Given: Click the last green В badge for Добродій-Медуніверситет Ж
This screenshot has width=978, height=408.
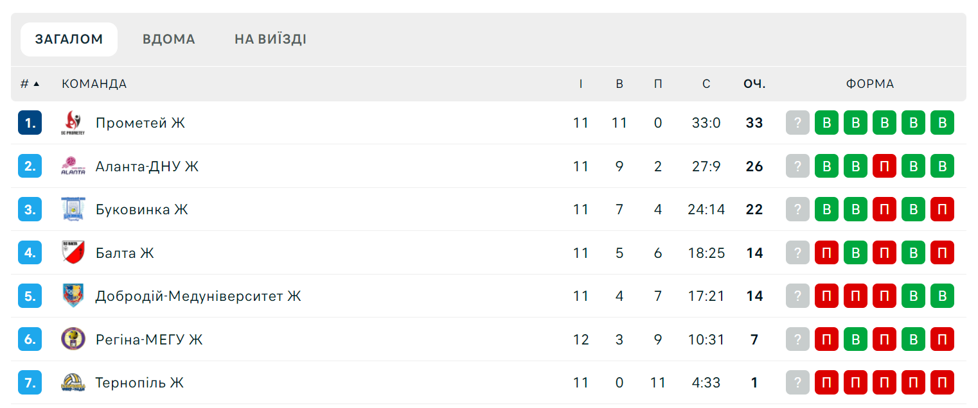Looking at the screenshot, I should pyautogui.click(x=942, y=296).
